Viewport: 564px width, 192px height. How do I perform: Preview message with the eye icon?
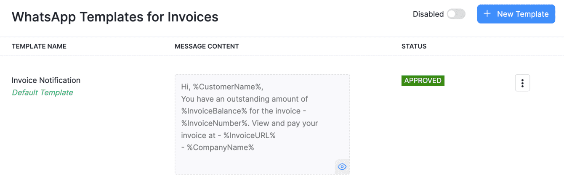tap(342, 167)
